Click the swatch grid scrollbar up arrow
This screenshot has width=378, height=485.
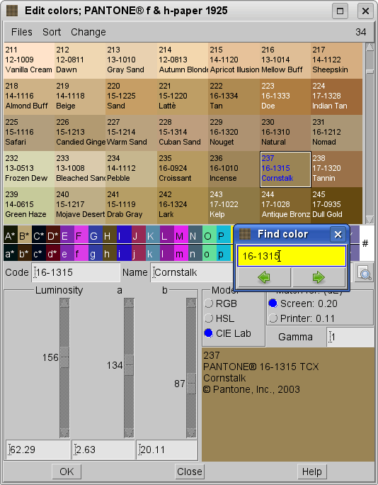tap(370, 47)
